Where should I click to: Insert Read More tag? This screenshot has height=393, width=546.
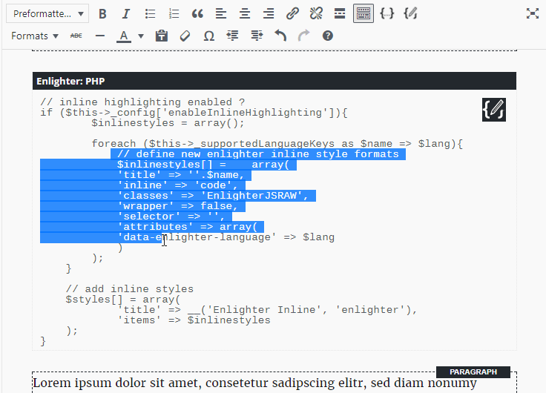(340, 14)
